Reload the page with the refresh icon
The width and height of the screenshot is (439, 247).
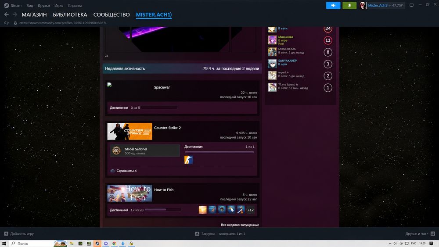[x=7, y=23]
